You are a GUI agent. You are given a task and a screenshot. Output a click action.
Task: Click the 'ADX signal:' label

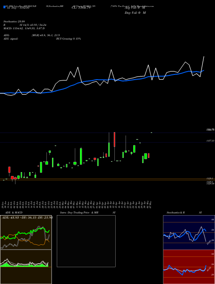click(11, 39)
